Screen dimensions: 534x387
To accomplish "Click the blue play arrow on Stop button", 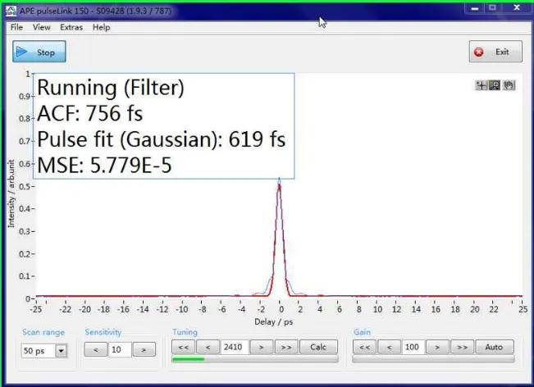I will pyautogui.click(x=22, y=52).
